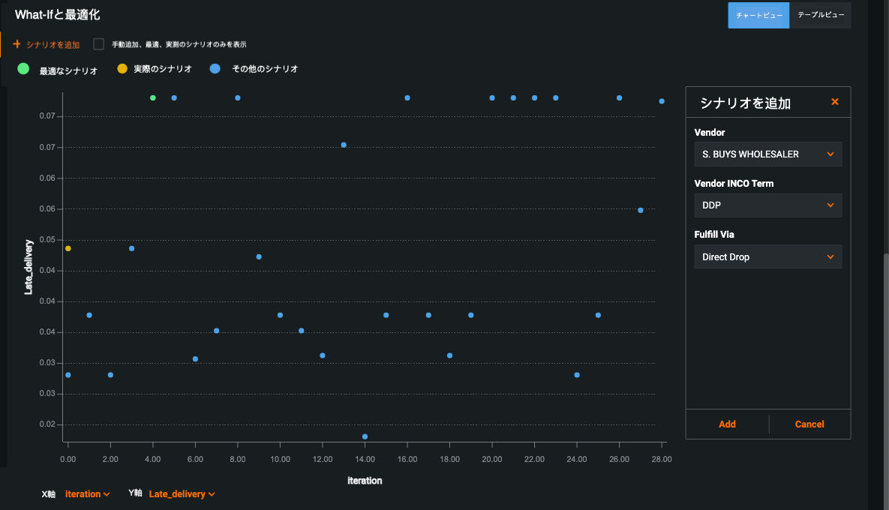Click the blue その他のシナリオ legend dot
Screen dimensions: 889x510
[x=215, y=69]
